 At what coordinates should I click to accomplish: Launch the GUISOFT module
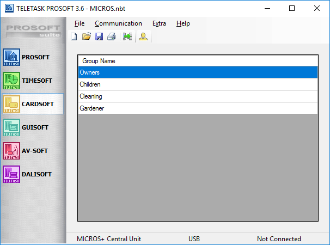(x=33, y=127)
